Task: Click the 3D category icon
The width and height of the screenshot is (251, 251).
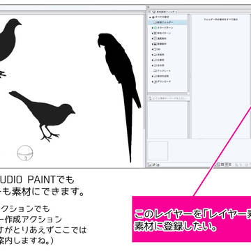Action: [x=155, y=50]
